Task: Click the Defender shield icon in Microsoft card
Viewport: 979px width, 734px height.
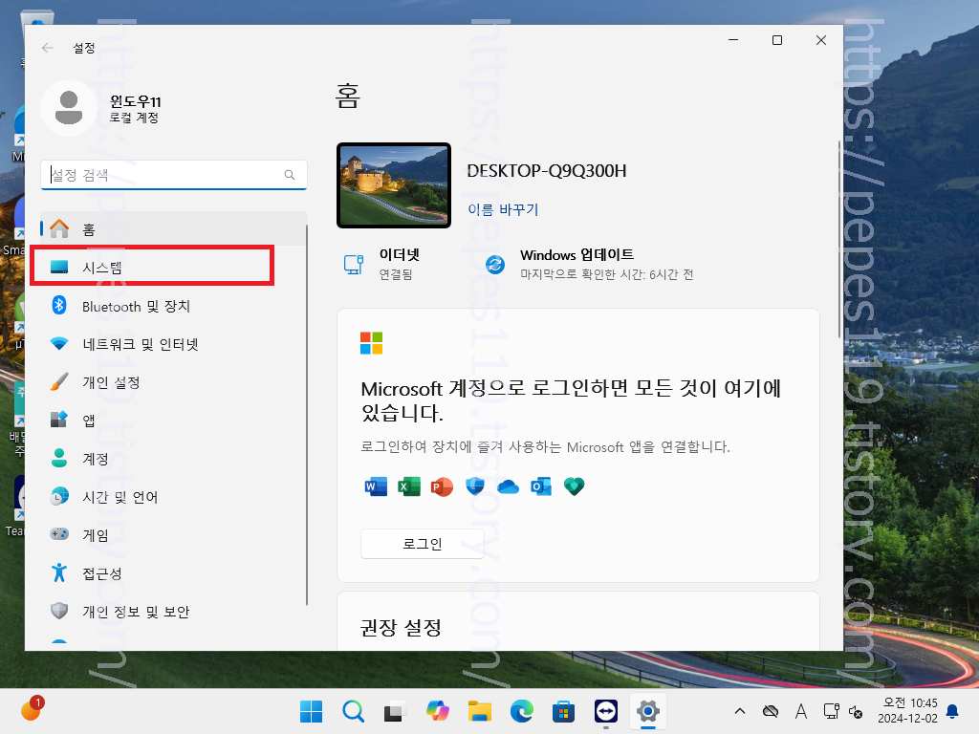Action: click(x=475, y=486)
